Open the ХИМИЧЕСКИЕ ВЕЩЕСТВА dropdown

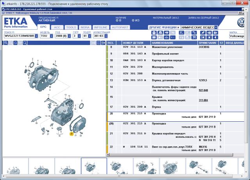pos(216,27)
